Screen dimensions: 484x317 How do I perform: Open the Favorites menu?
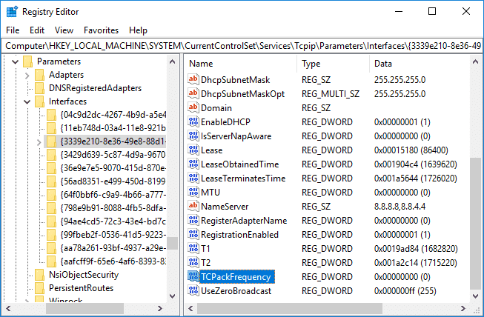point(101,30)
